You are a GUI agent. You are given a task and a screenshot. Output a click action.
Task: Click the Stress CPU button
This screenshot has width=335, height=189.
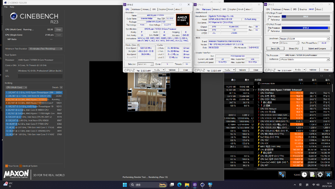click(x=293, y=48)
